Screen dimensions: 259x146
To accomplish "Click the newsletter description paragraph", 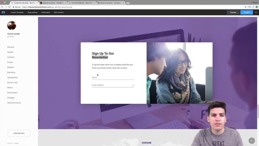I will [113, 66].
